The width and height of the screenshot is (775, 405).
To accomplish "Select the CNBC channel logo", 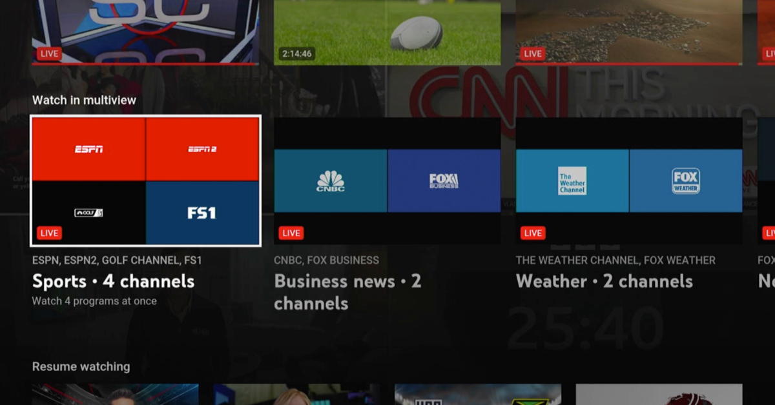I will [330, 181].
